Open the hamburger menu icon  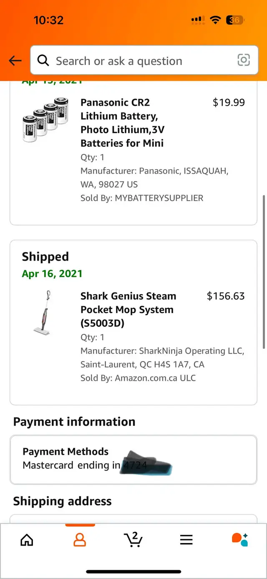pyautogui.click(x=186, y=540)
